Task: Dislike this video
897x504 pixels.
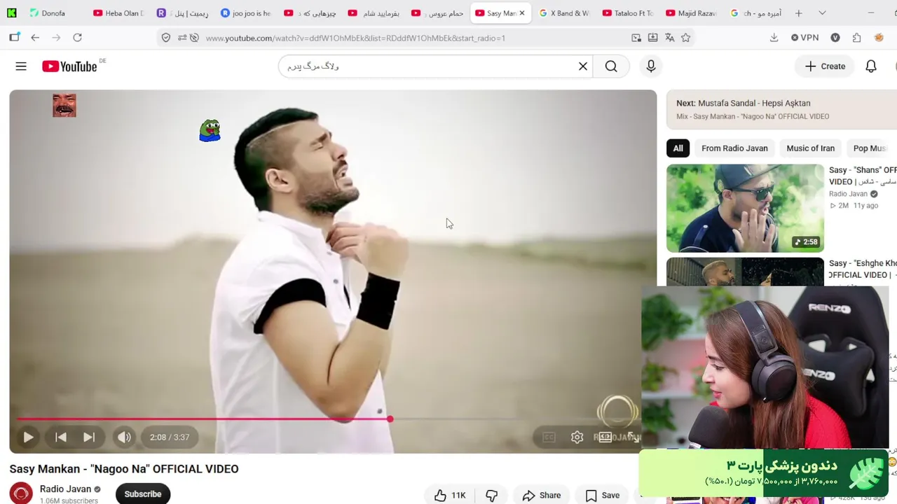Action: point(491,496)
